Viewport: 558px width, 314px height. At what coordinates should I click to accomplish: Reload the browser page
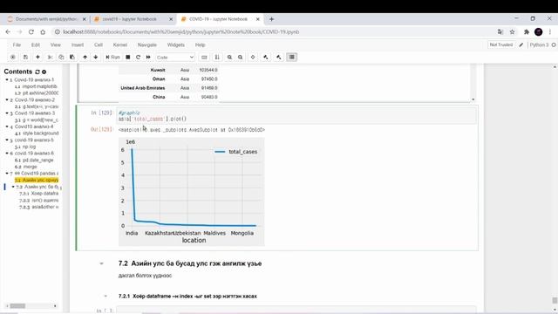tap(31, 32)
